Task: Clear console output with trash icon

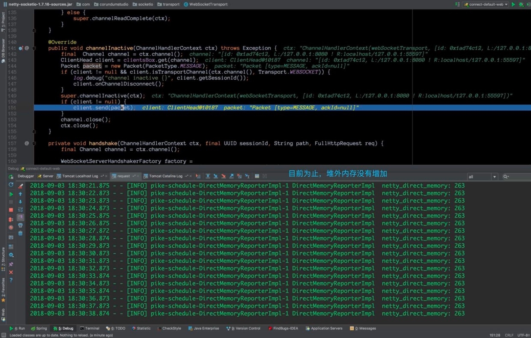Action: (20, 233)
